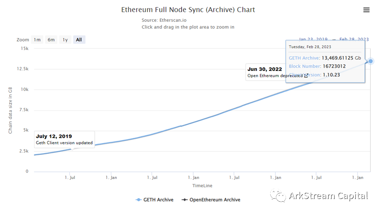Click the GETH Archive value in tooltip
The width and height of the screenshot is (380, 213).
click(x=341, y=58)
